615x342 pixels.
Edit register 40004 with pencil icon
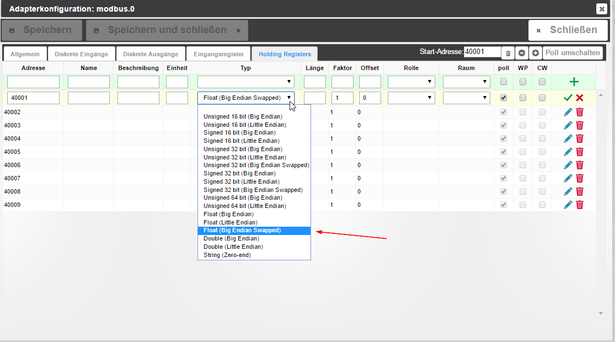coord(568,138)
